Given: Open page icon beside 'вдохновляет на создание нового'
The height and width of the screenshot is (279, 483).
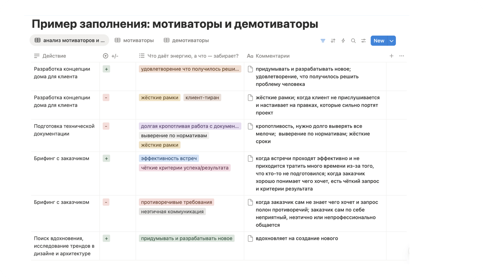Looking at the screenshot, I should pyautogui.click(x=250, y=238).
